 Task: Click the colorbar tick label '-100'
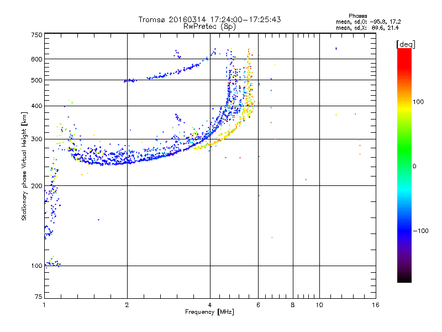pos(420,231)
